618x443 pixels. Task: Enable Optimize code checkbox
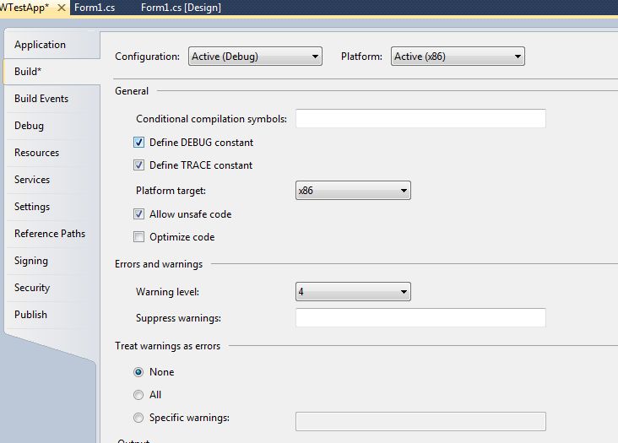(x=138, y=237)
